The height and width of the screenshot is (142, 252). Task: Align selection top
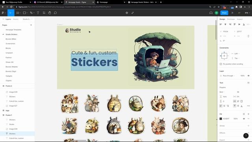click(235, 24)
